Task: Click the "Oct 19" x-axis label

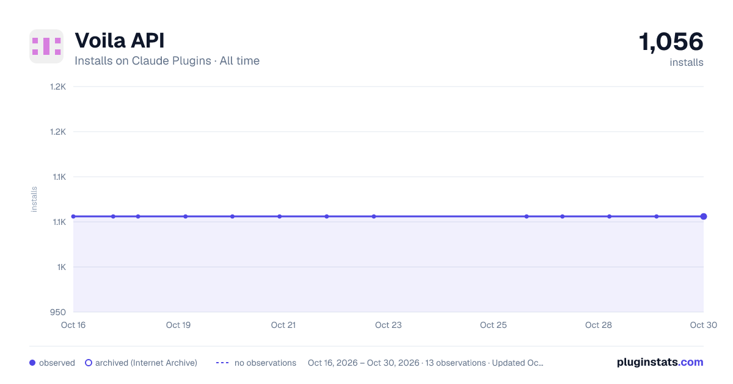Action: pyautogui.click(x=178, y=325)
